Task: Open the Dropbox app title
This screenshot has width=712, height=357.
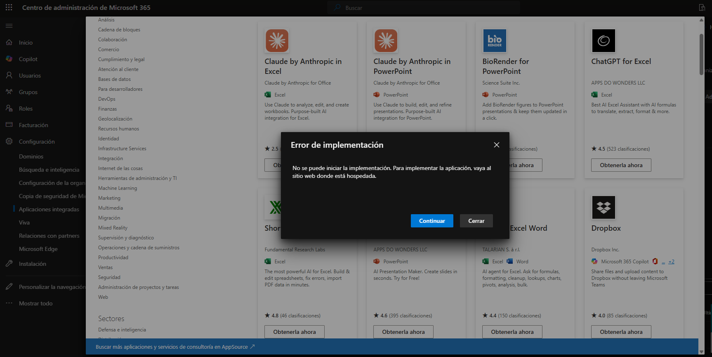Action: (x=606, y=228)
